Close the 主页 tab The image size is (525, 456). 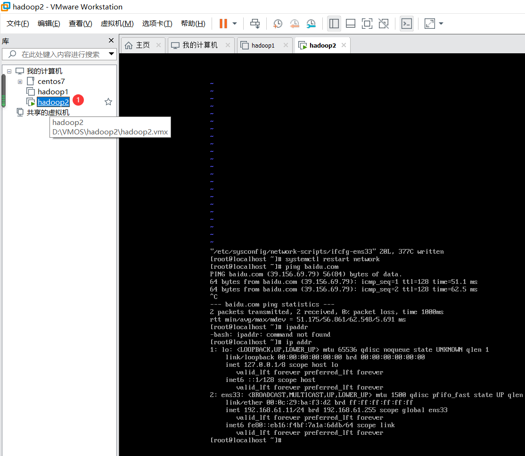[x=158, y=45]
